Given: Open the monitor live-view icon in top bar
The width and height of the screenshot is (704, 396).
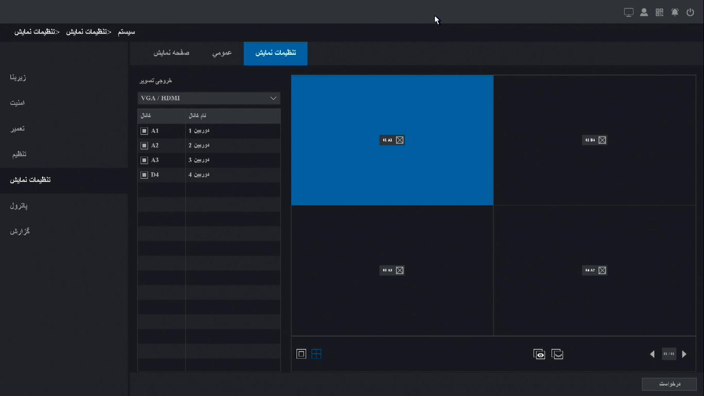Looking at the screenshot, I should point(629,12).
